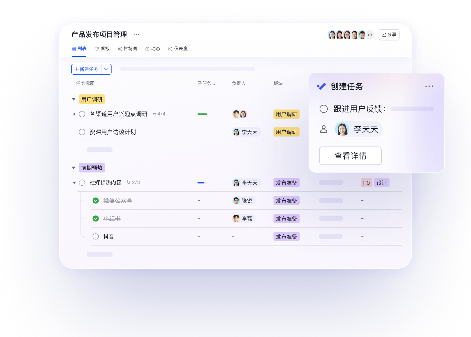This screenshot has height=337, width=471.
Task: Click the green progress bar of 各渠道用户兴趣点调研
Action: (x=202, y=114)
